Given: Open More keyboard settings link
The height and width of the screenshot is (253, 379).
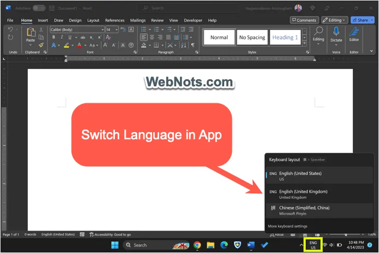Looking at the screenshot, I should (287, 226).
